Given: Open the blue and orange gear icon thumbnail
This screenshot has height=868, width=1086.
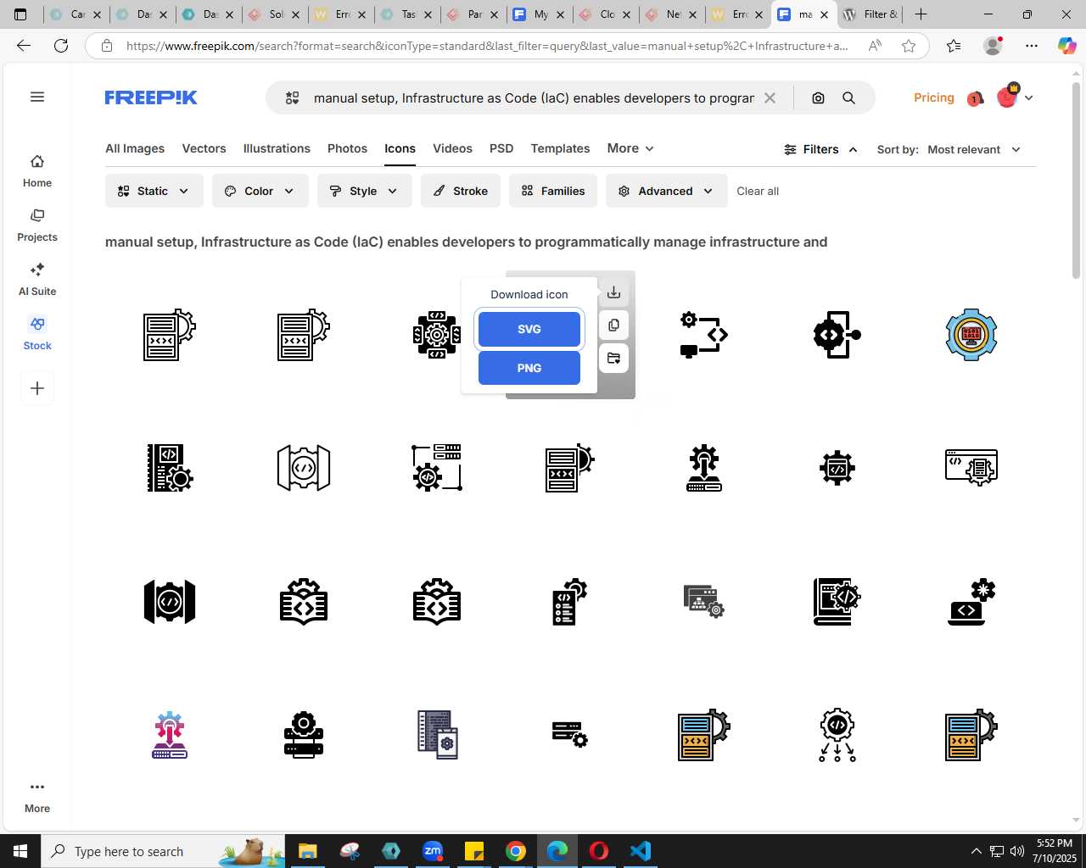Looking at the screenshot, I should tap(971, 335).
